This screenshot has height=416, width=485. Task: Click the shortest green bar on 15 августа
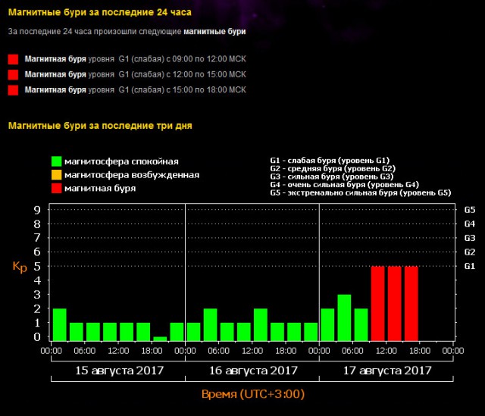tap(160, 339)
